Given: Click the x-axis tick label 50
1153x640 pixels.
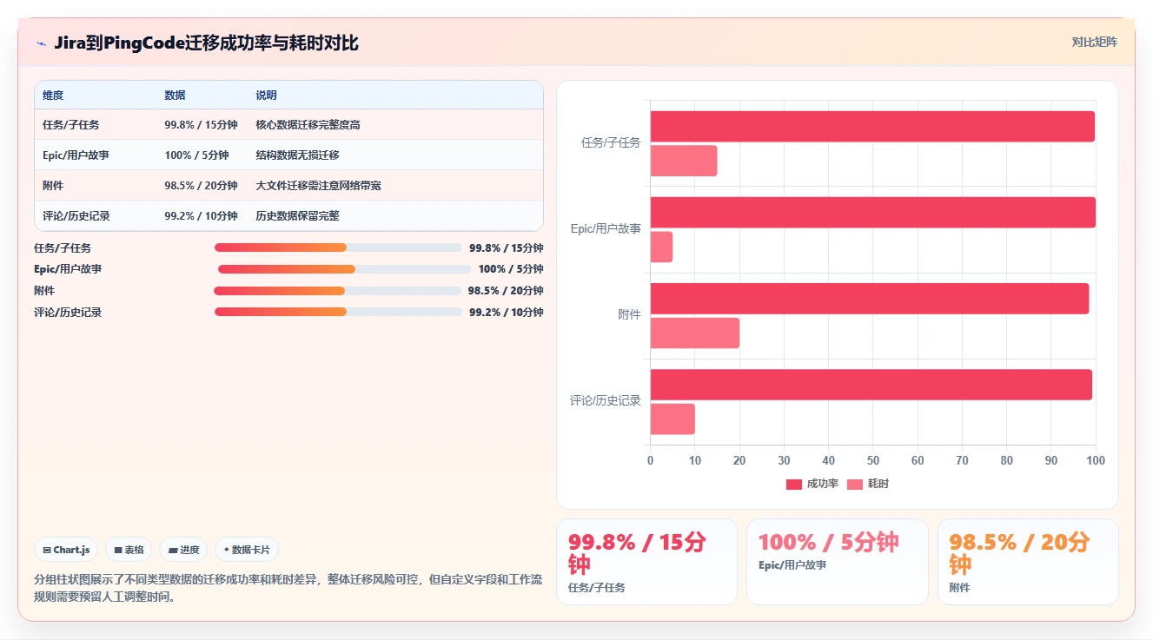Looking at the screenshot, I should (x=873, y=460).
